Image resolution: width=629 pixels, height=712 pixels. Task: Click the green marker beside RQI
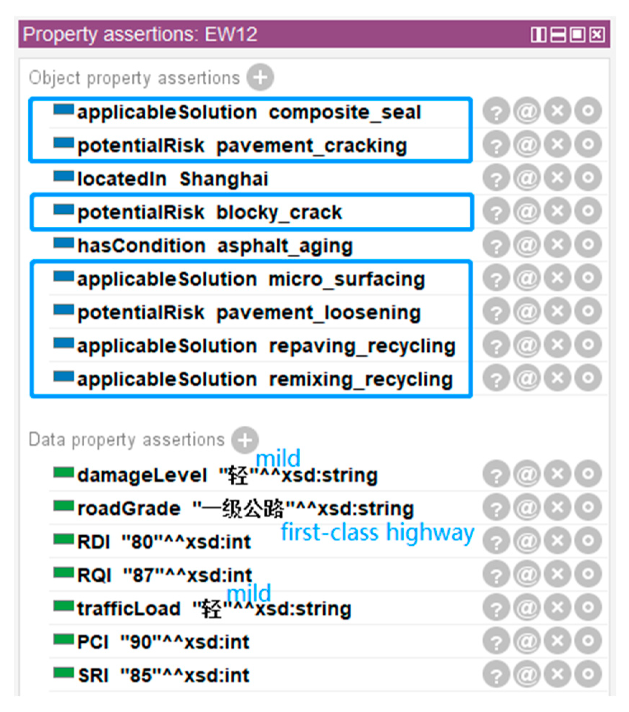click(x=64, y=572)
